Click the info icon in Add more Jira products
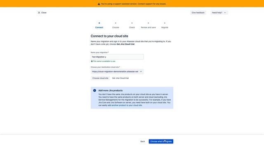The image size is (264, 148). click(94, 90)
